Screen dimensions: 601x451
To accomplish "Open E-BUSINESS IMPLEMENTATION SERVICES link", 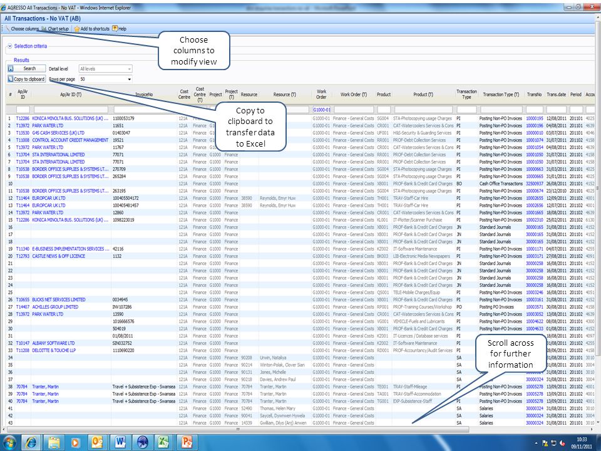I will pos(71,249).
